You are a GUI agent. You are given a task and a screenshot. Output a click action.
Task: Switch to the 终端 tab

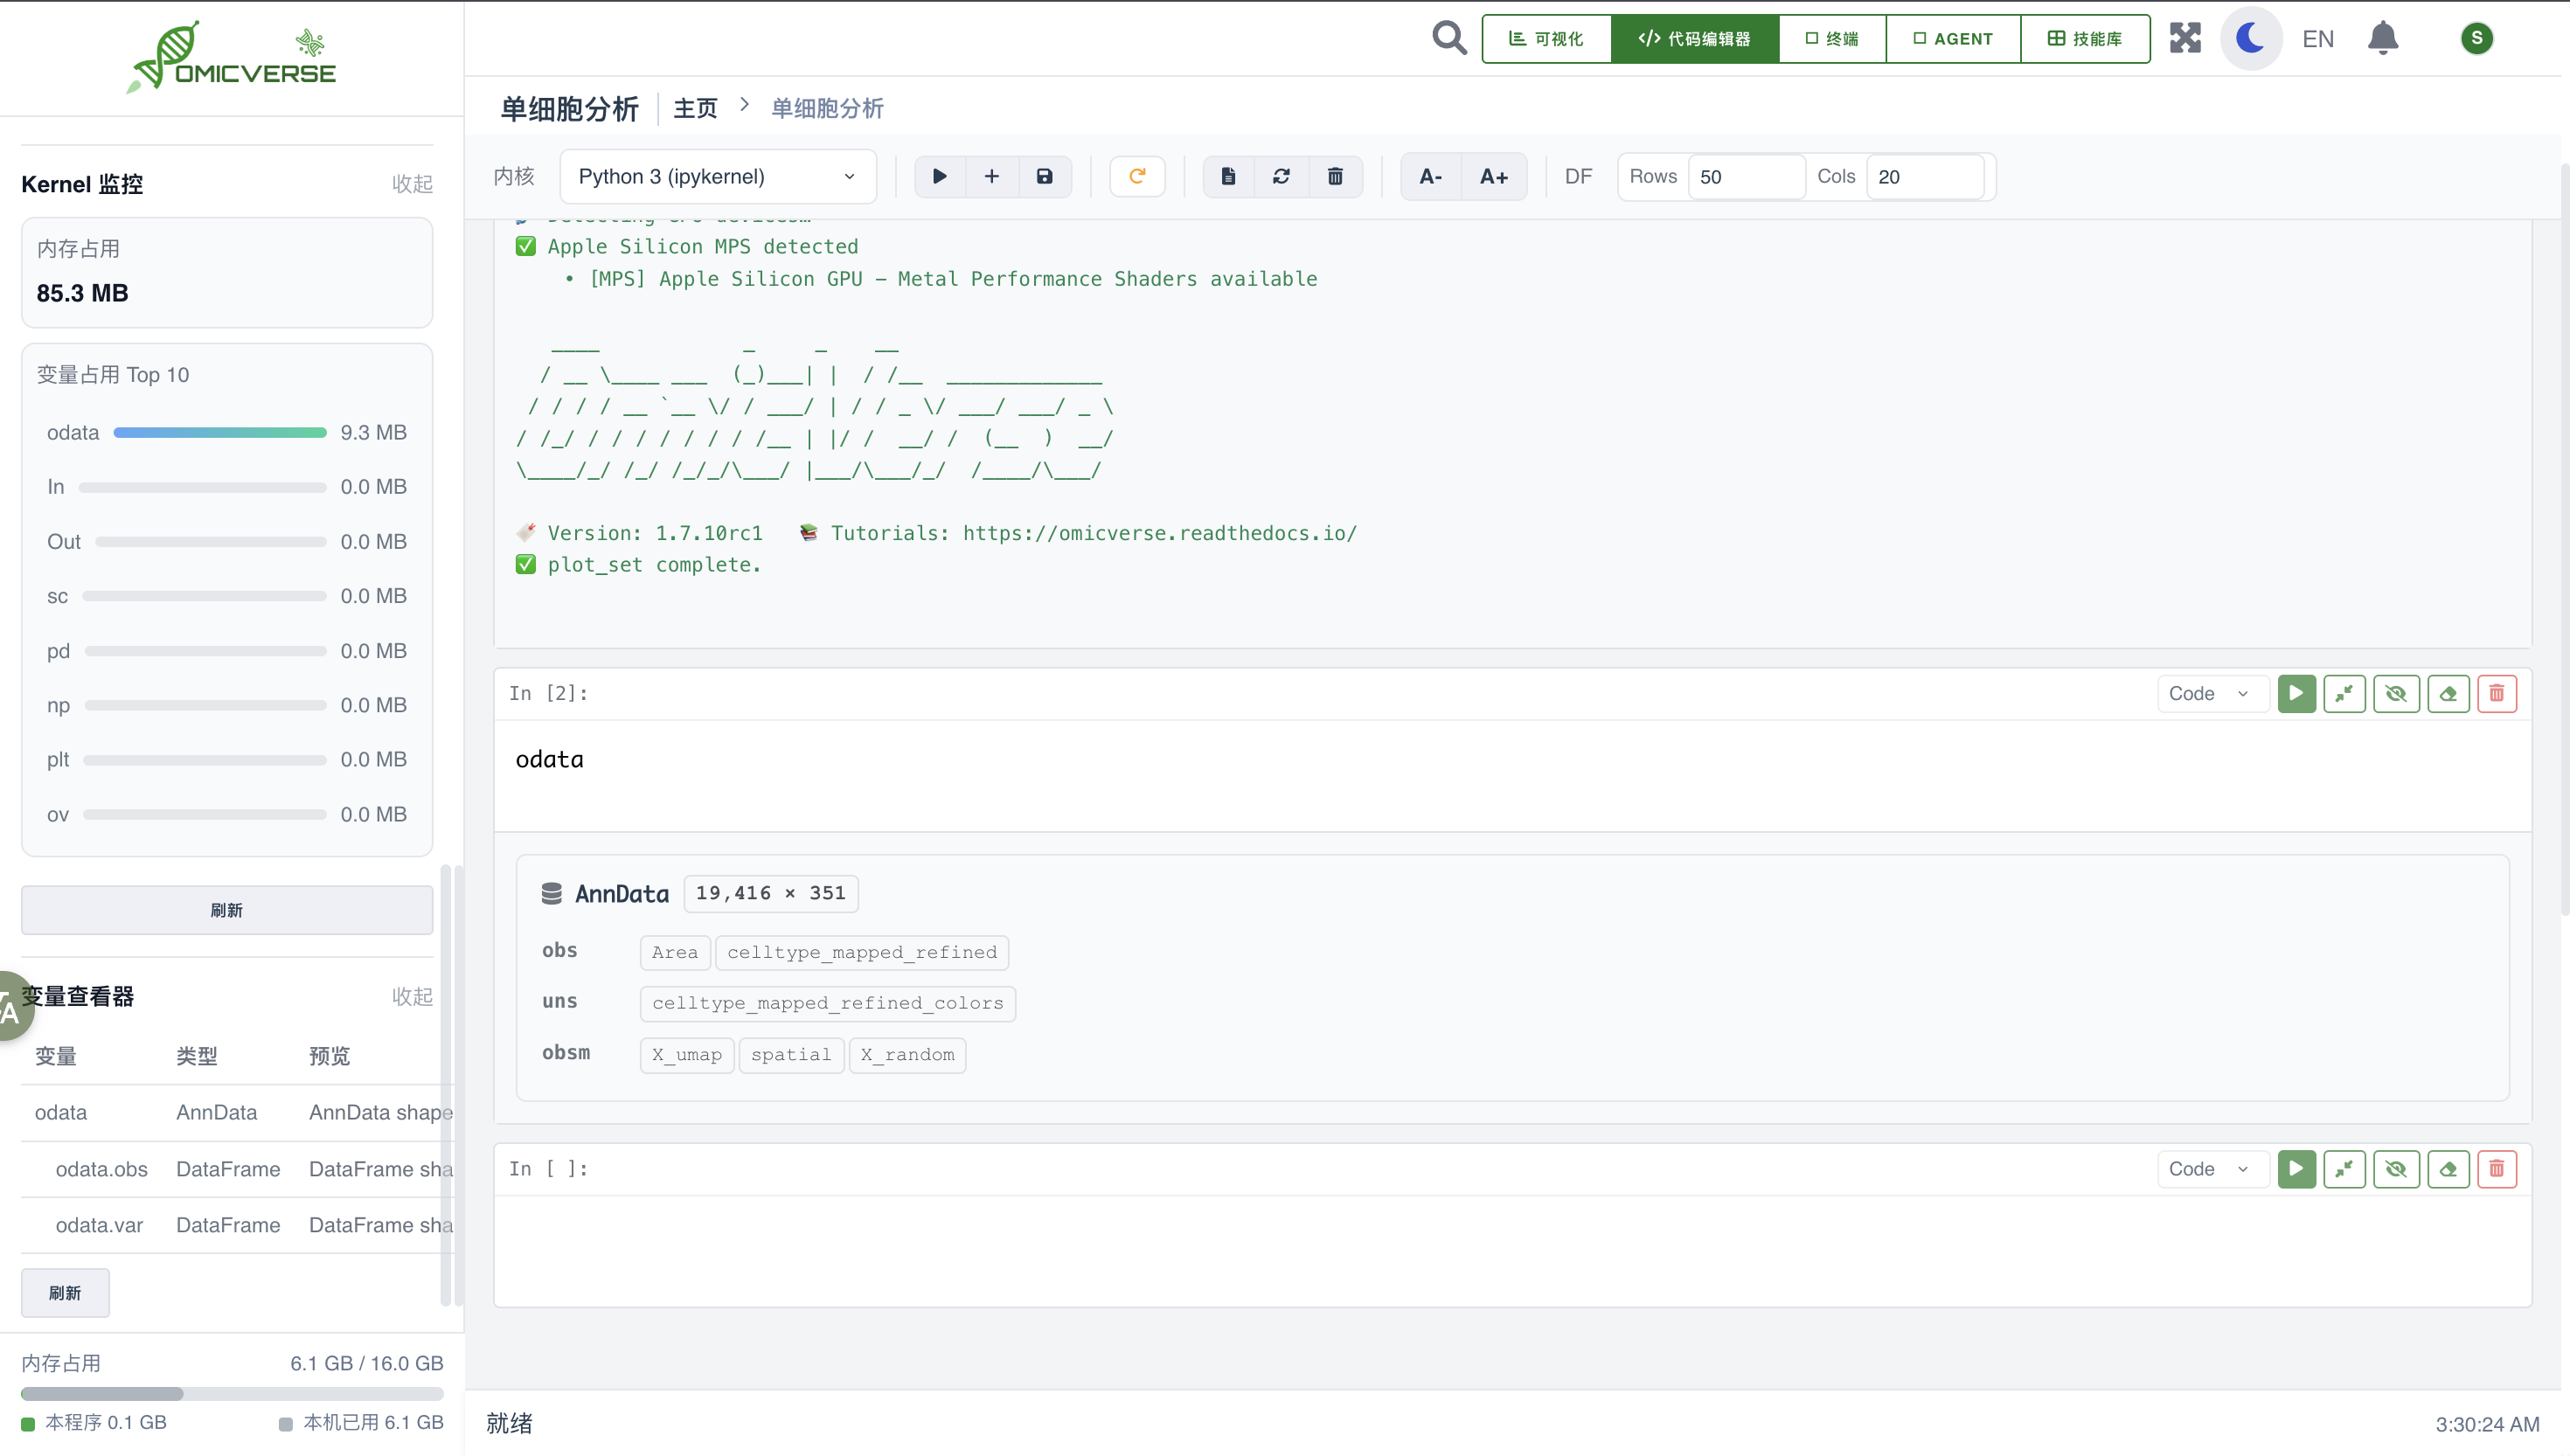[x=1831, y=38]
